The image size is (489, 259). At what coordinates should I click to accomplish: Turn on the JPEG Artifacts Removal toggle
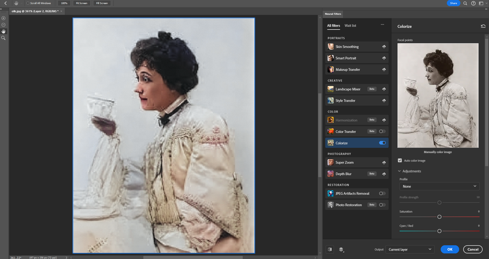click(382, 193)
